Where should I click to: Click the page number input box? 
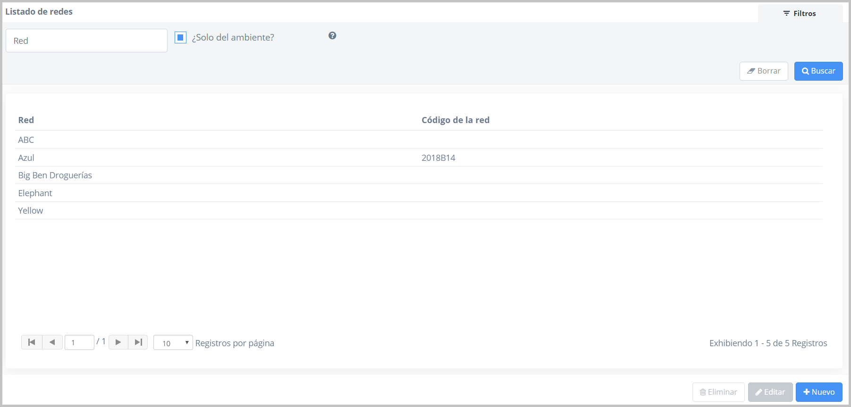pyautogui.click(x=79, y=342)
